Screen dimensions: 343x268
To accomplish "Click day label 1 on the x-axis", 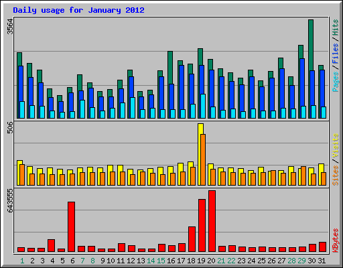I will pyautogui.click(x=22, y=261).
